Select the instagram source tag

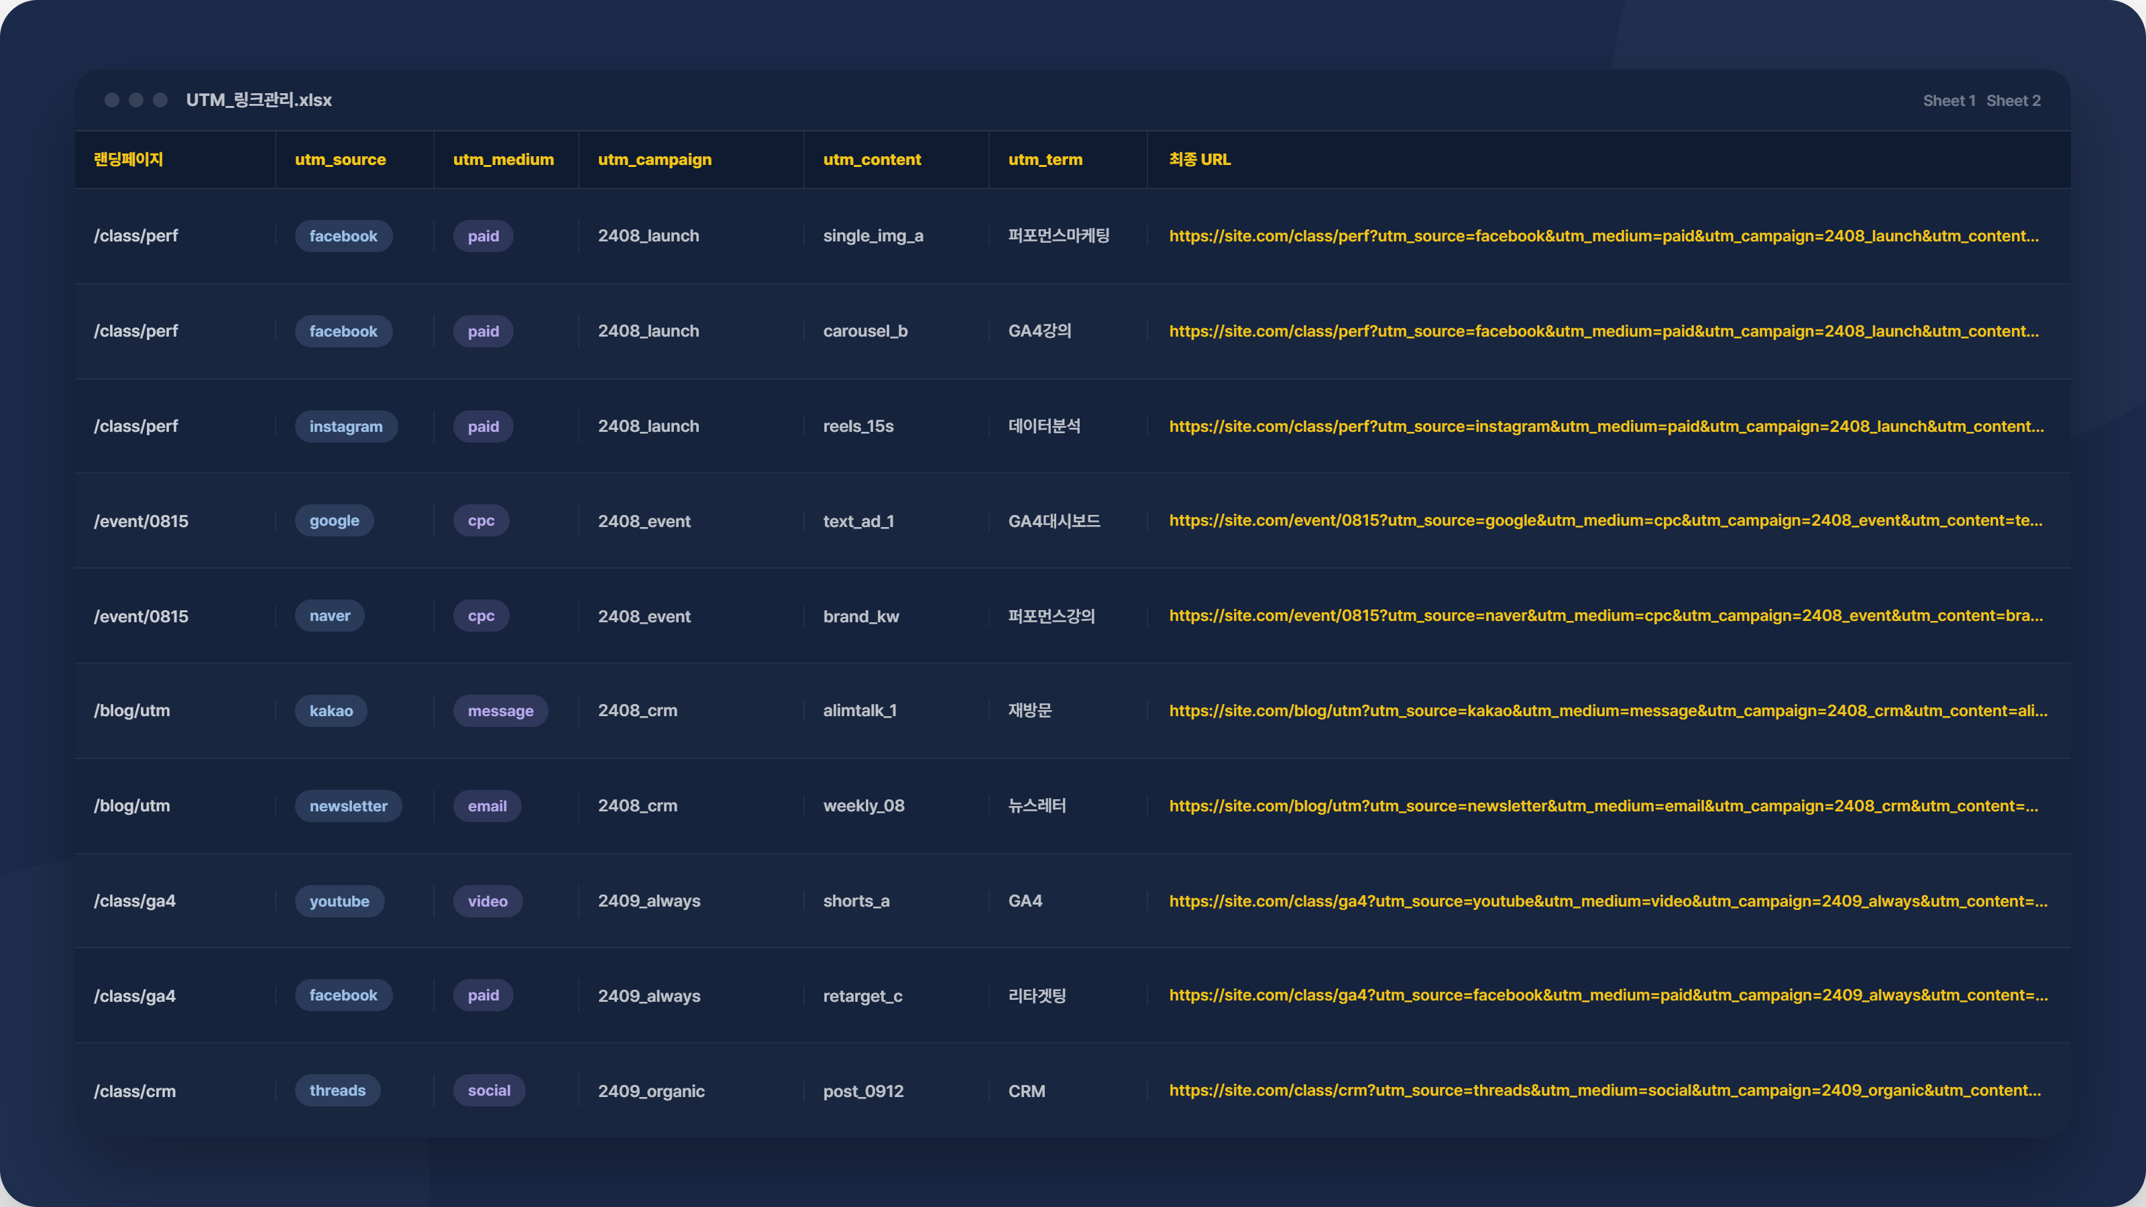point(346,426)
